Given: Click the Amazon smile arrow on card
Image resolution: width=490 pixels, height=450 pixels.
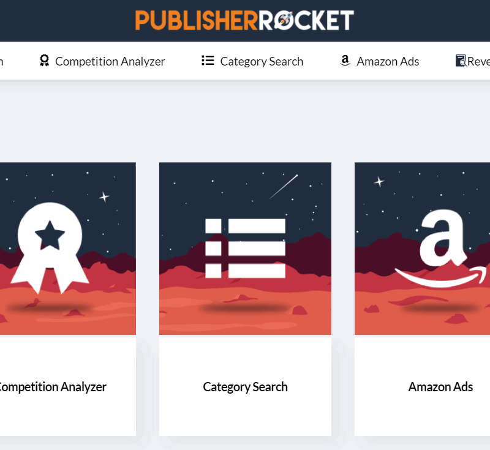Looking at the screenshot, I should pyautogui.click(x=441, y=277).
